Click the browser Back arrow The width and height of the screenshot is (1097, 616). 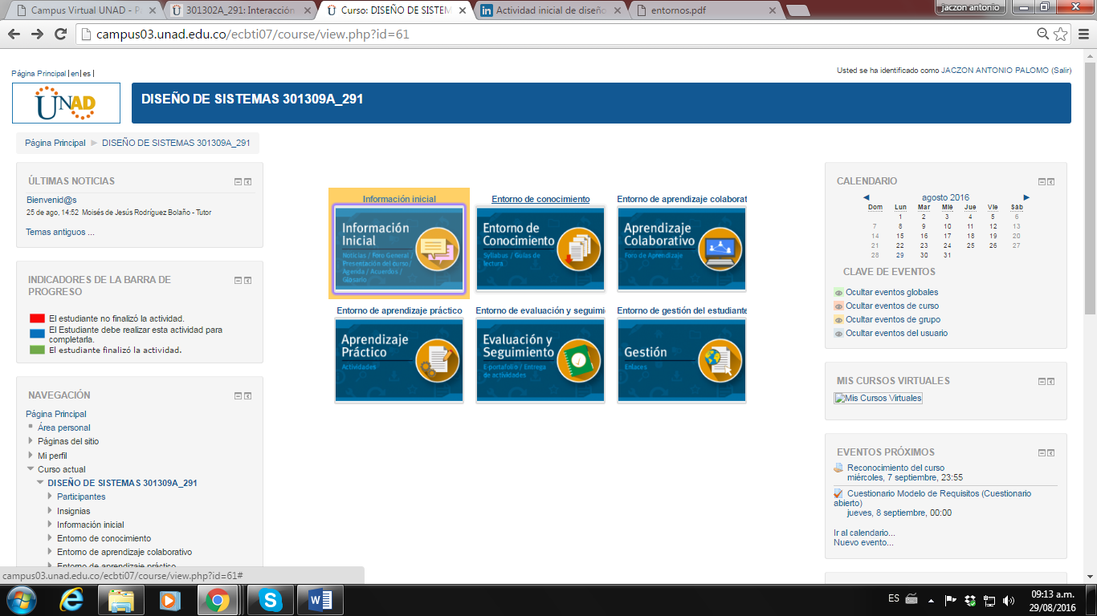(14, 34)
